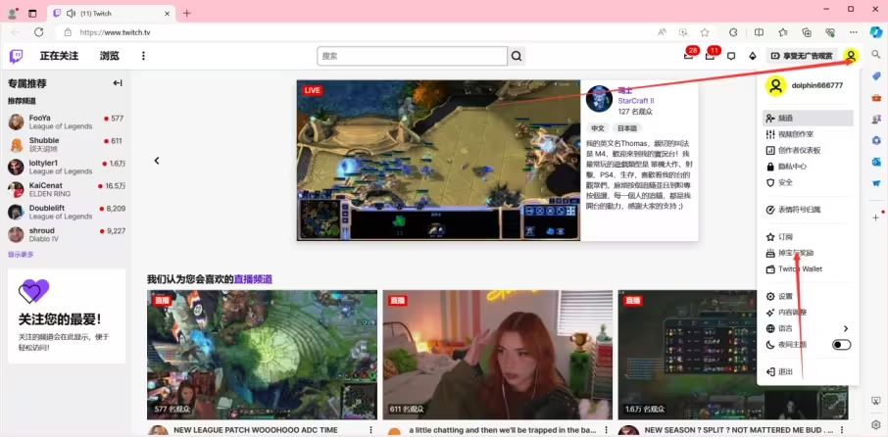Click the browser address bar URL
The width and height of the screenshot is (888, 437).
click(115, 32)
